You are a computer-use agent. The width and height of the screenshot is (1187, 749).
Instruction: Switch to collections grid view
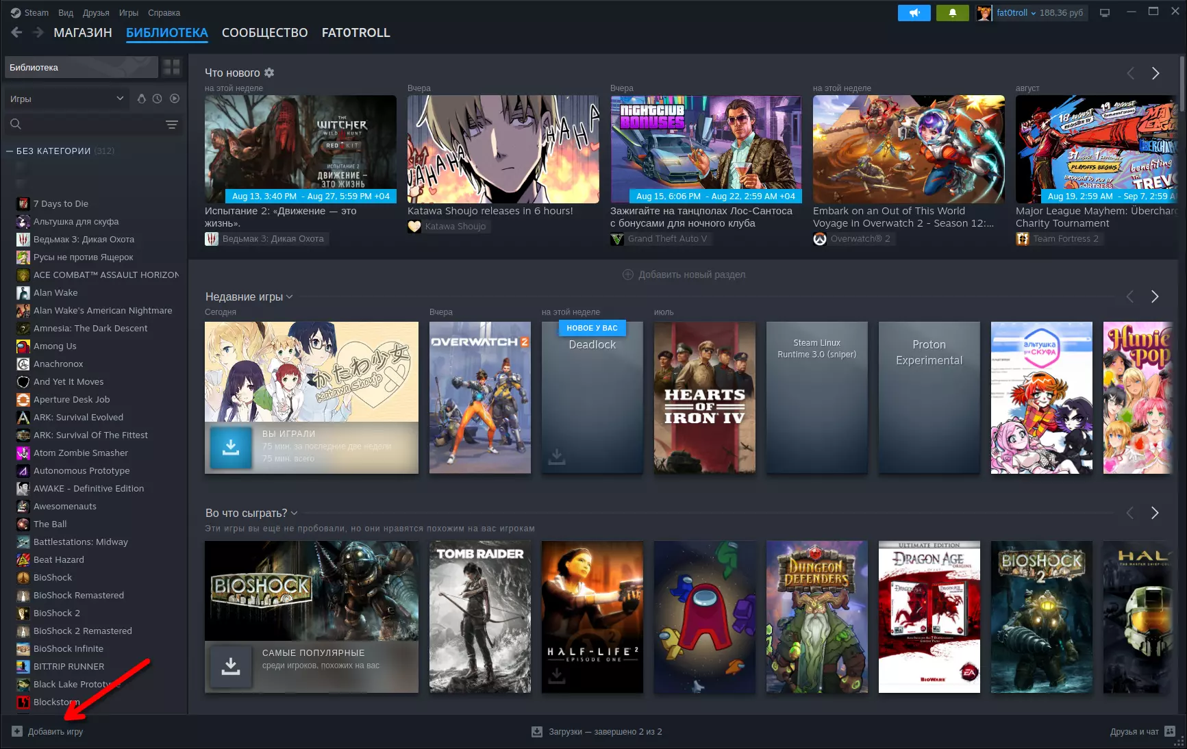tap(171, 67)
